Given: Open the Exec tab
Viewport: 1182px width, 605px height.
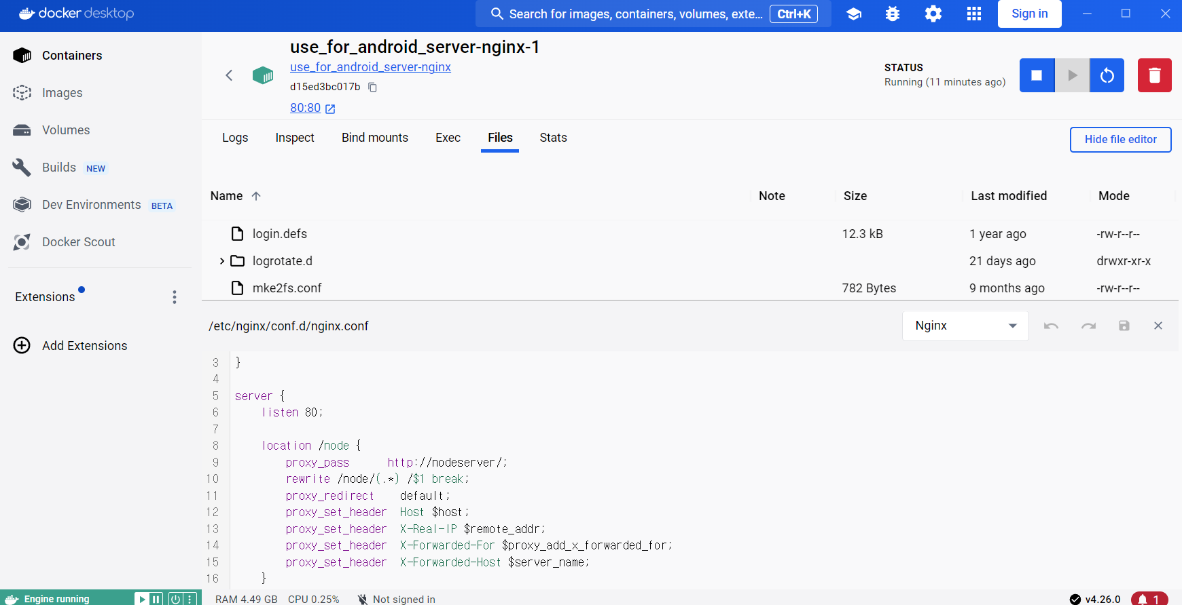Looking at the screenshot, I should [x=448, y=138].
